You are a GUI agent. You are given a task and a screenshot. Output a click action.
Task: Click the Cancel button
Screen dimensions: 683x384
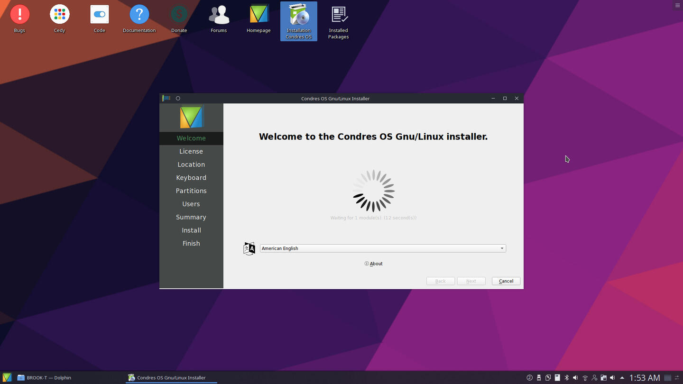(506, 281)
